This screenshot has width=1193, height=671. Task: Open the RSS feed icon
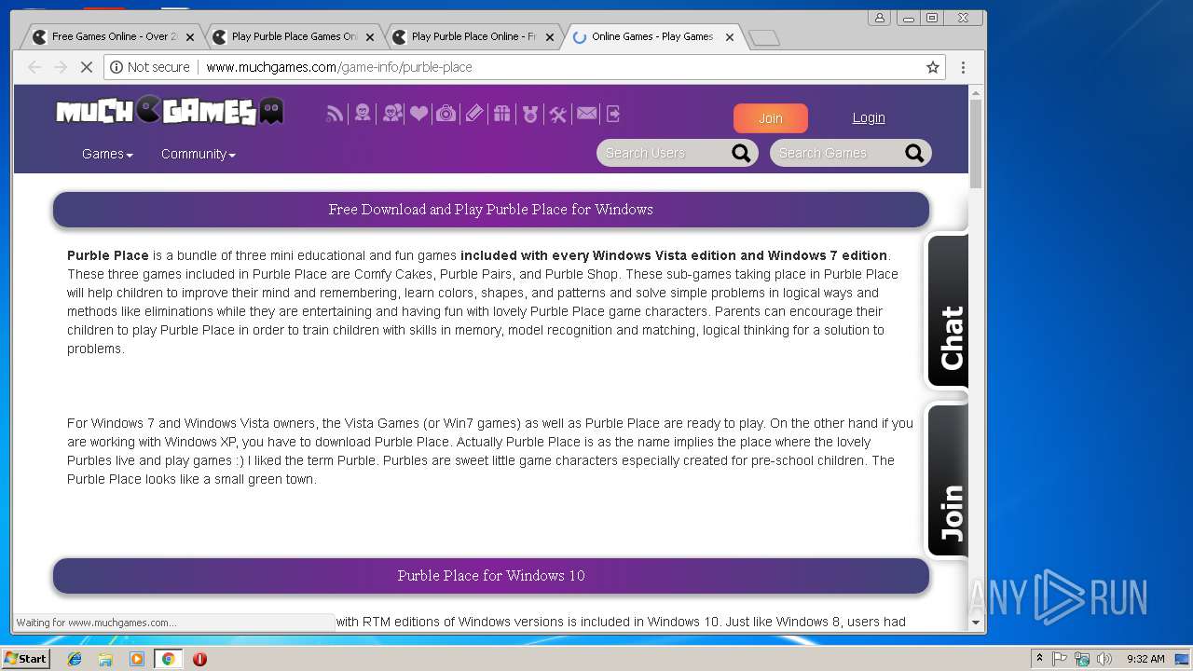pyautogui.click(x=335, y=114)
